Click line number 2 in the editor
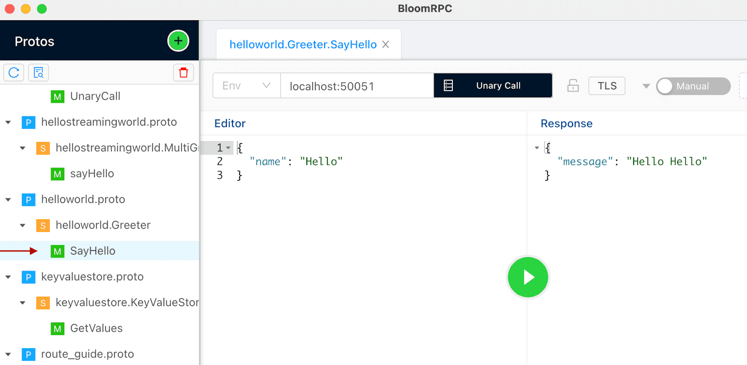Screen dimensions: 747x365 [220, 162]
